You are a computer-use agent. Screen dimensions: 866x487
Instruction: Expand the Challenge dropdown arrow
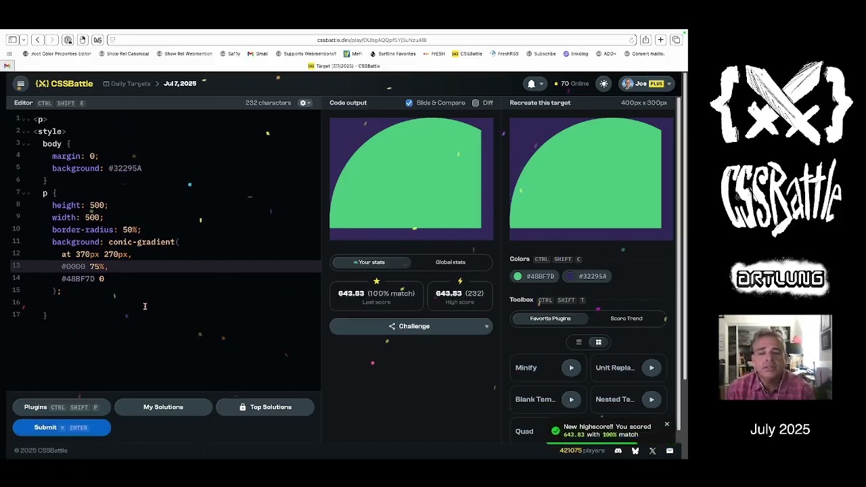486,327
